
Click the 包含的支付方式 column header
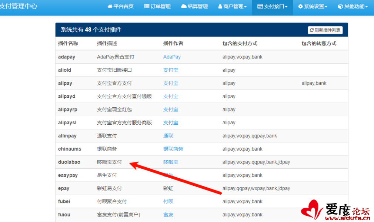click(240, 43)
